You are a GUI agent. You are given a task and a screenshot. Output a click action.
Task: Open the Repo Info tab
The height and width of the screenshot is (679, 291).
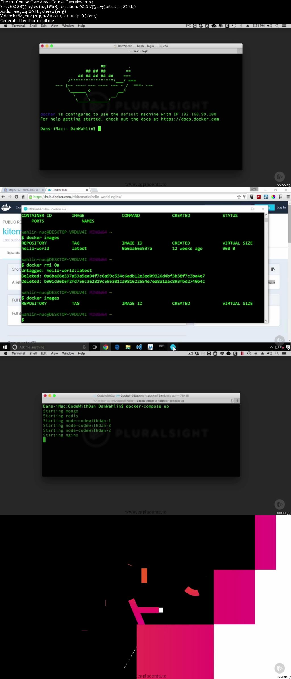[x=13, y=253]
